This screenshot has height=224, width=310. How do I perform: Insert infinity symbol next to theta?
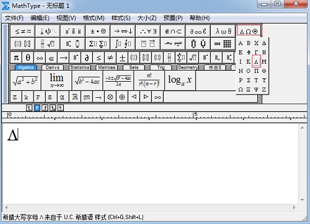[x=40, y=58]
